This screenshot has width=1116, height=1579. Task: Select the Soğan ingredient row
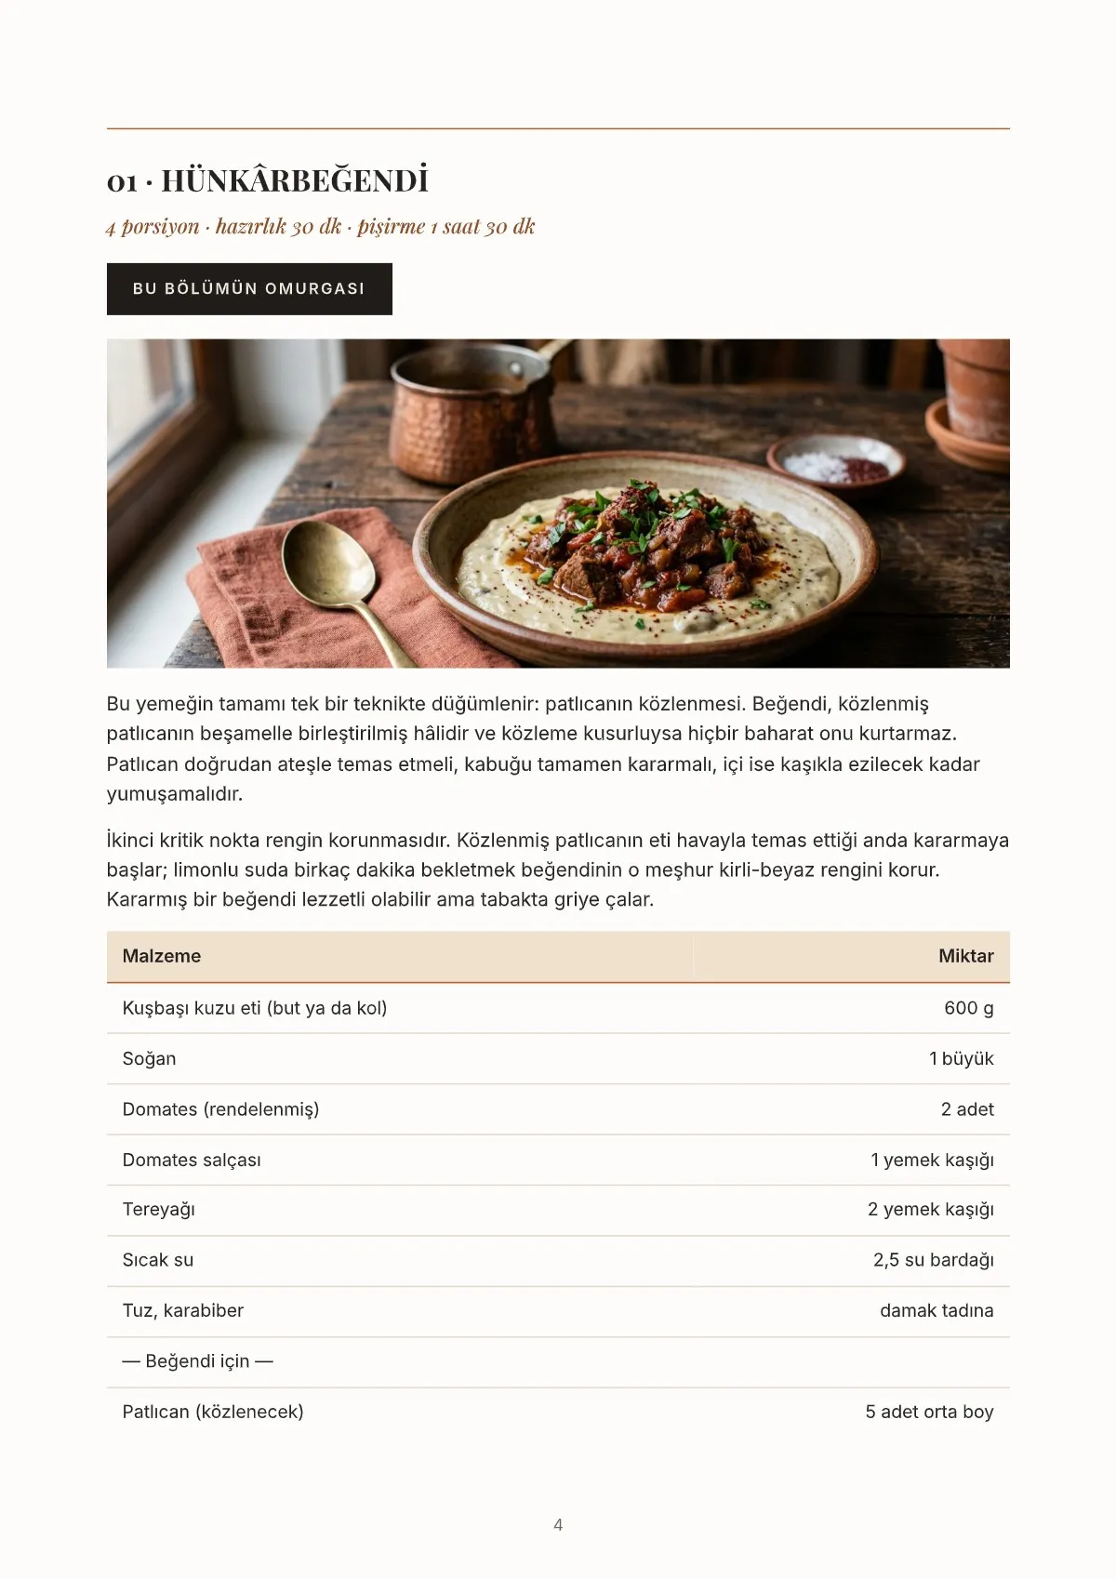558,1058
